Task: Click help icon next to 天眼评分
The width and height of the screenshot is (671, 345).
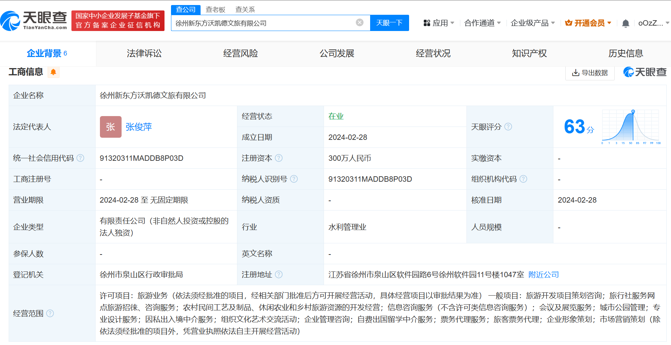Action: click(508, 127)
